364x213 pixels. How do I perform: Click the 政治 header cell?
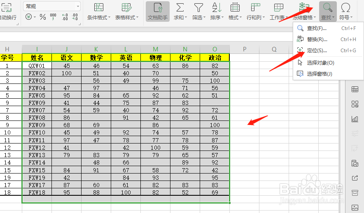coord(215,58)
